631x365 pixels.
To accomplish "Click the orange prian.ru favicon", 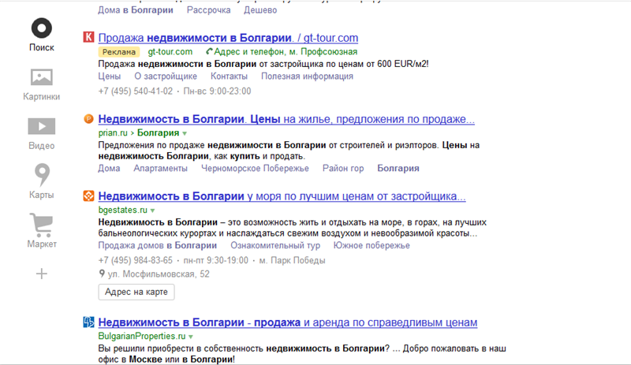I will pos(88,119).
